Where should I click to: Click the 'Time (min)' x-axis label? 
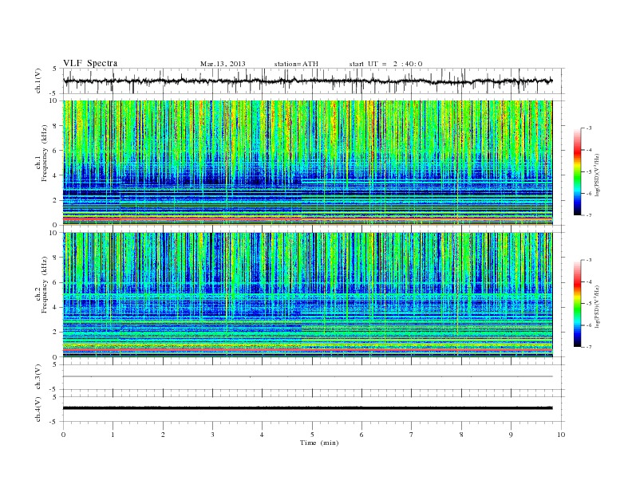[319, 443]
